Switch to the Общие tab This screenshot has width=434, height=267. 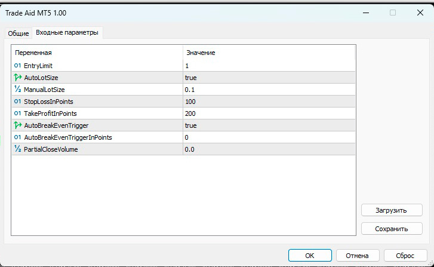click(18, 33)
